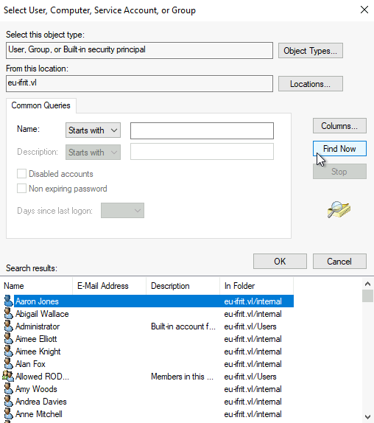
Task: Open the Name 'Starts with' dropdown
Action: [93, 130]
